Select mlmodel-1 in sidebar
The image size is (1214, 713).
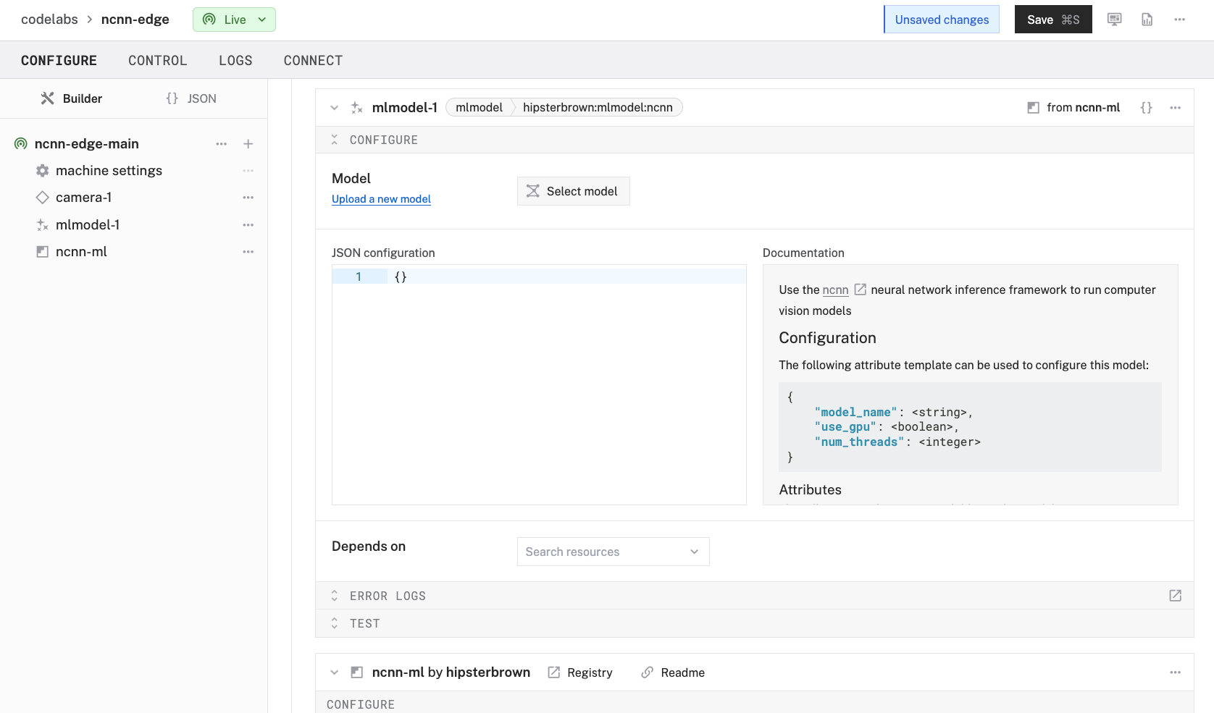[x=88, y=225]
